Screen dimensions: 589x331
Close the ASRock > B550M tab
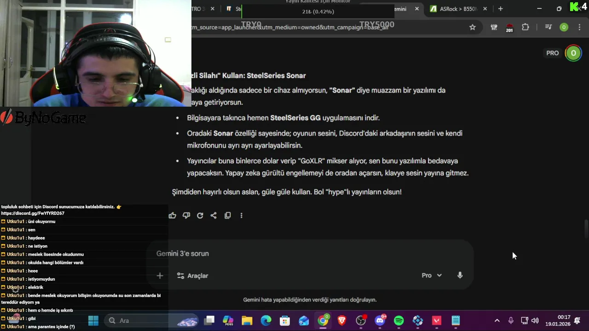coord(485,9)
